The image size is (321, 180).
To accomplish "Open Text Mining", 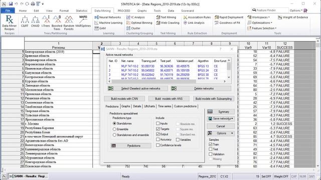I will [x=166, y=17].
